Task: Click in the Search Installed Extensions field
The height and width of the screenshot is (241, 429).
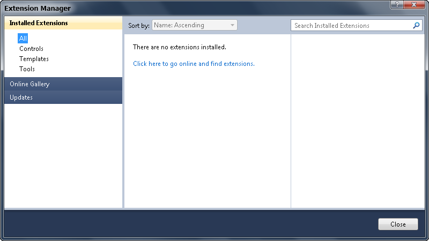Action: pos(351,25)
